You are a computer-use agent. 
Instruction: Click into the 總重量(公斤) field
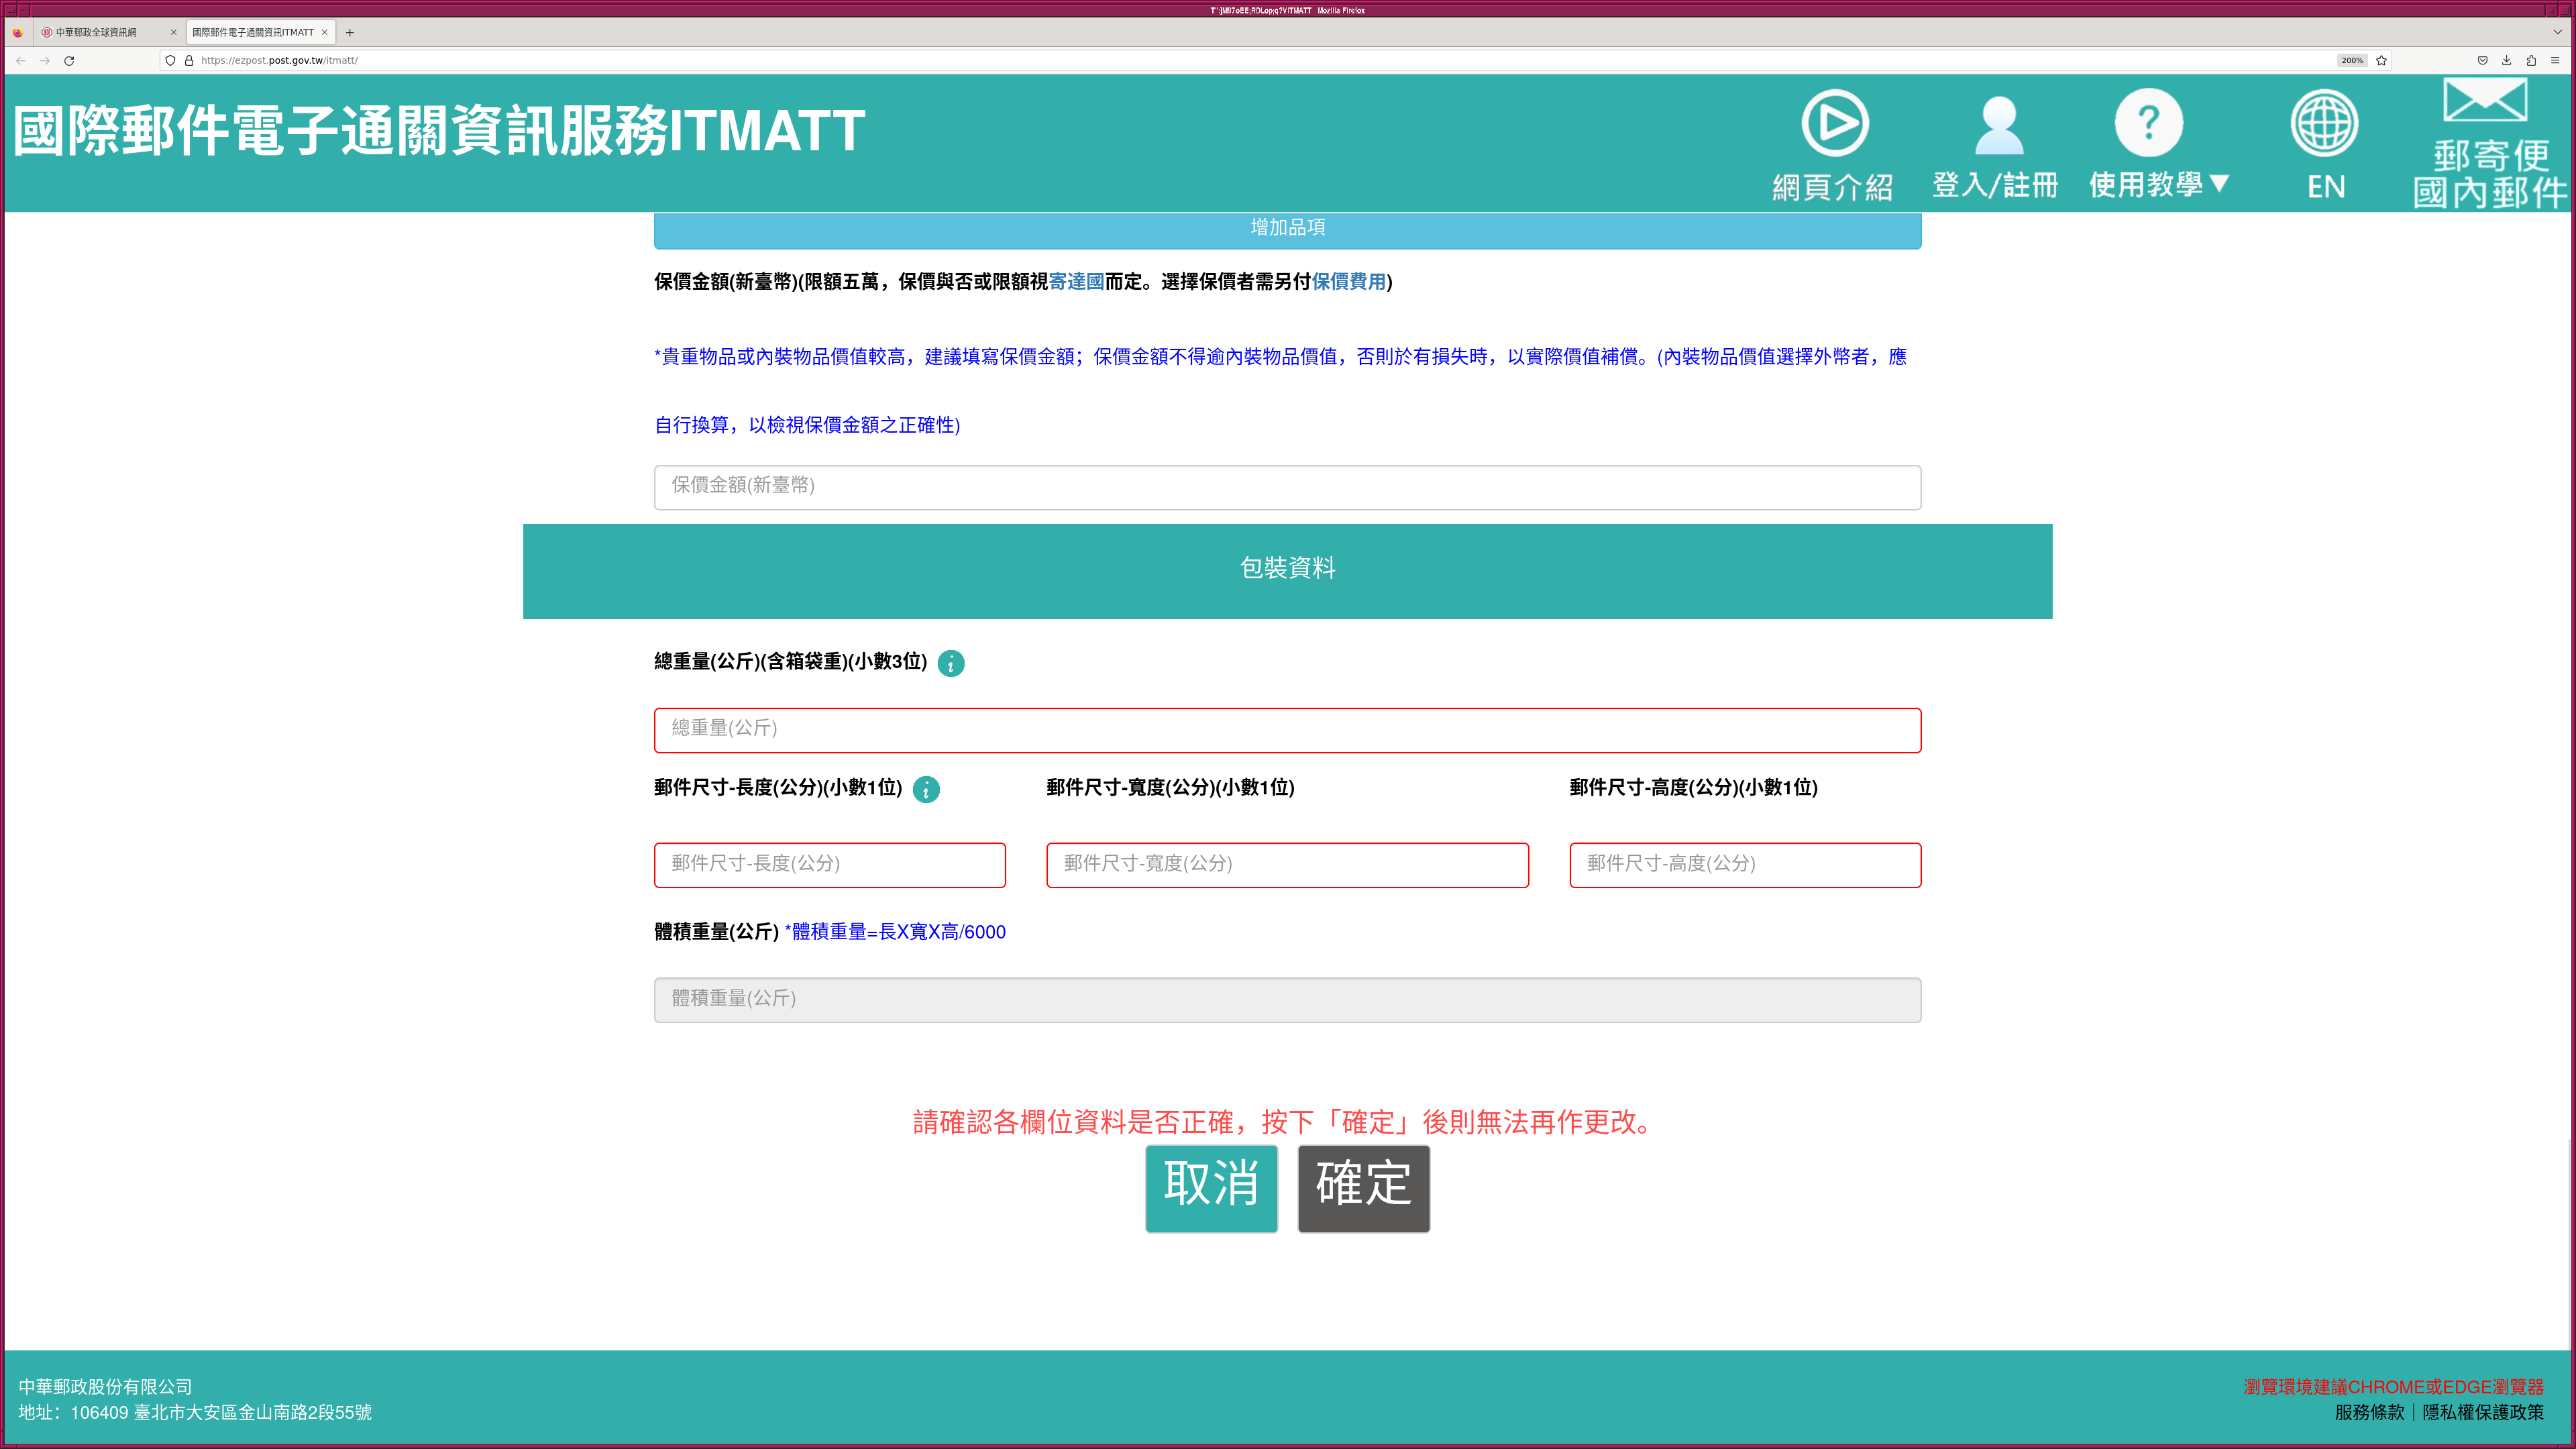(1287, 730)
